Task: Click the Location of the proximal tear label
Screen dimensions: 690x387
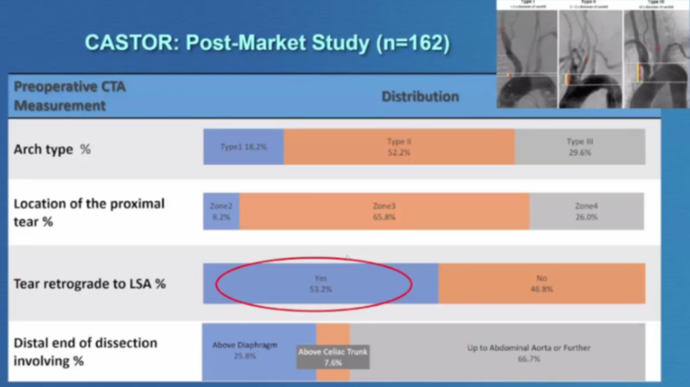Action: [x=89, y=212]
